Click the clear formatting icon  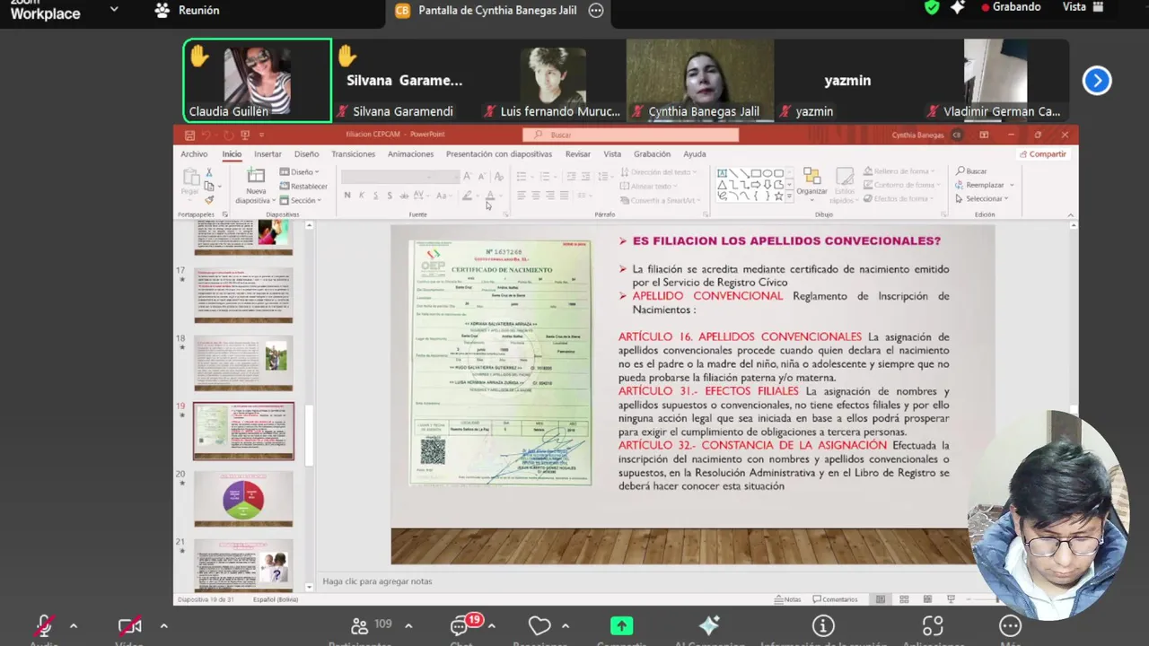click(498, 176)
